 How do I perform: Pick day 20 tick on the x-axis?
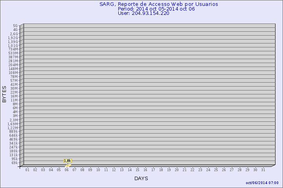tap(177, 170)
